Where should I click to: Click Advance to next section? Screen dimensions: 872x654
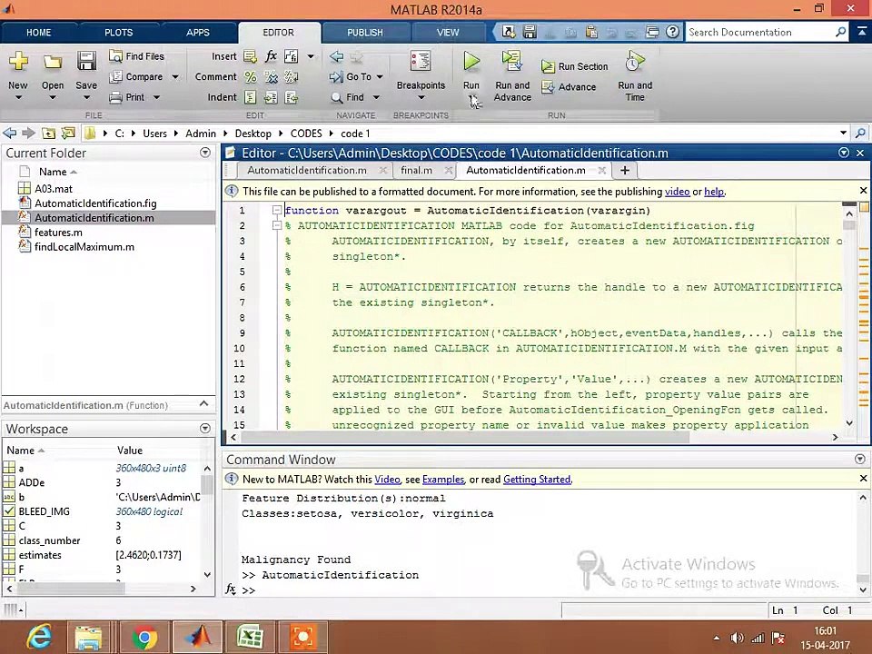pyautogui.click(x=569, y=87)
